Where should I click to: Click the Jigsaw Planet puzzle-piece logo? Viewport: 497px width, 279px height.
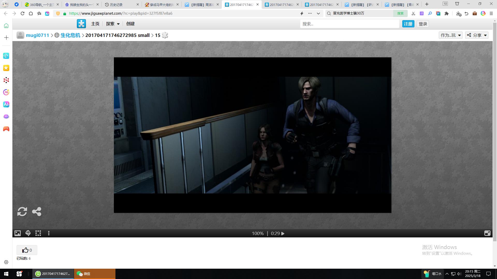tap(81, 24)
